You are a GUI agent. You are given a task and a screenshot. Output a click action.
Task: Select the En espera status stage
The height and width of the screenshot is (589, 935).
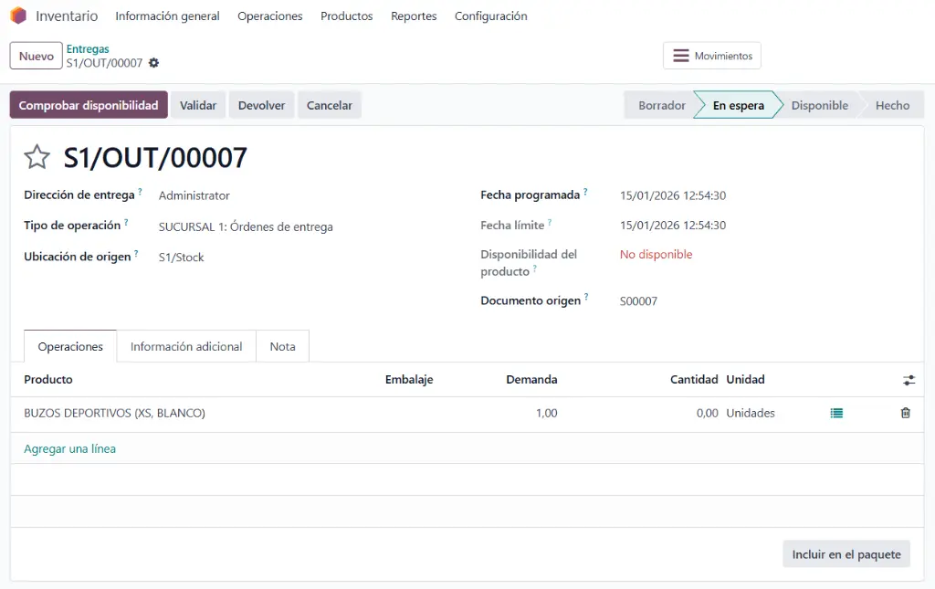tap(738, 105)
